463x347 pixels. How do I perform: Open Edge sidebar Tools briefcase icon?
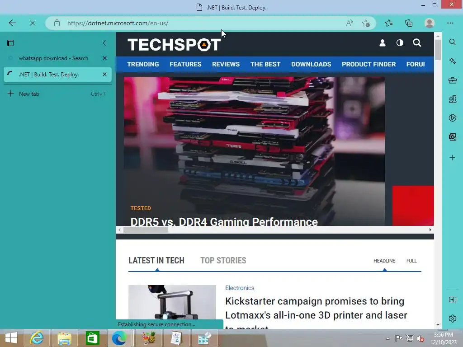tap(452, 80)
